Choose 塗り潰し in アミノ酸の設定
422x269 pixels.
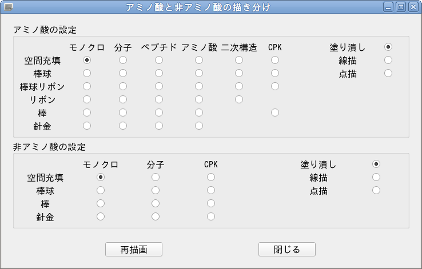[388, 47]
